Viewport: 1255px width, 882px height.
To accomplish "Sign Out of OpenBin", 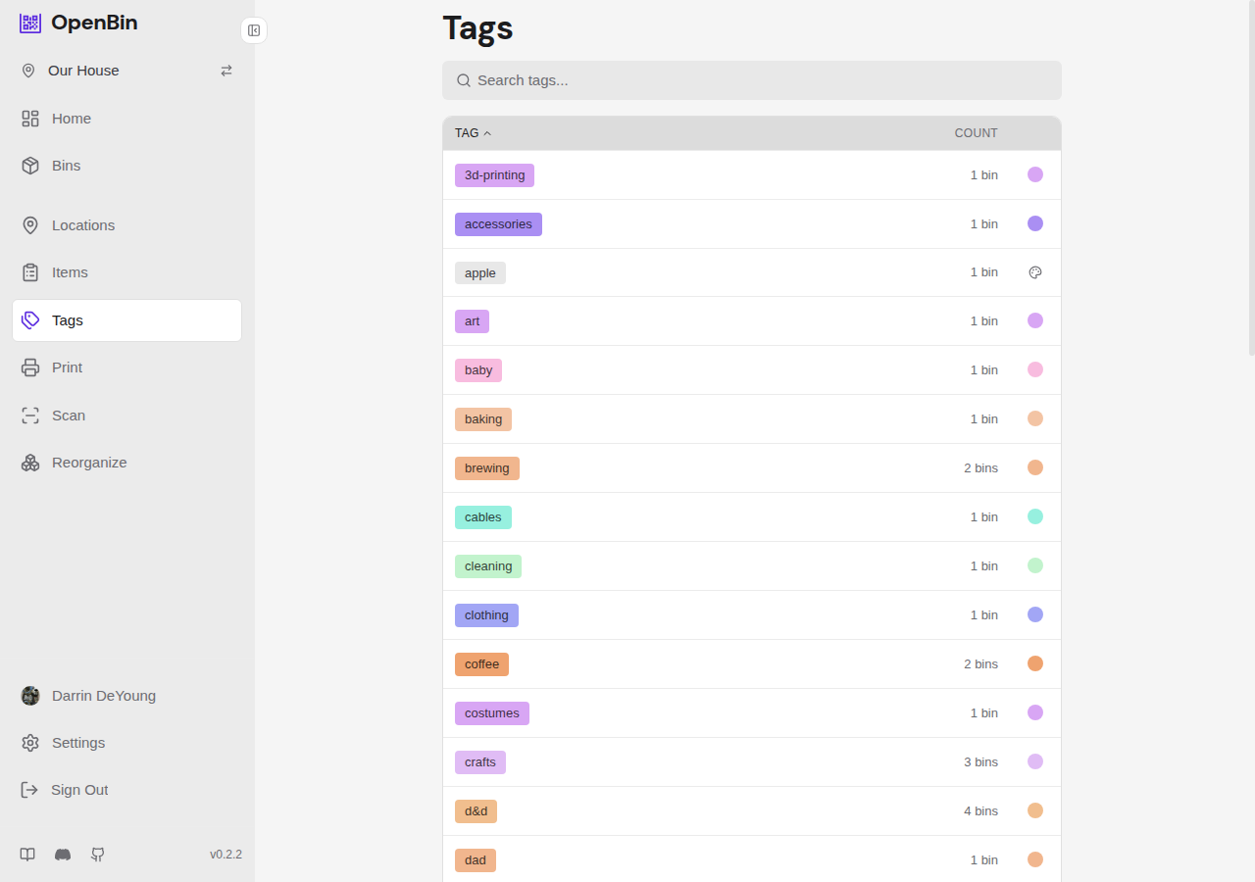I will 78,790.
